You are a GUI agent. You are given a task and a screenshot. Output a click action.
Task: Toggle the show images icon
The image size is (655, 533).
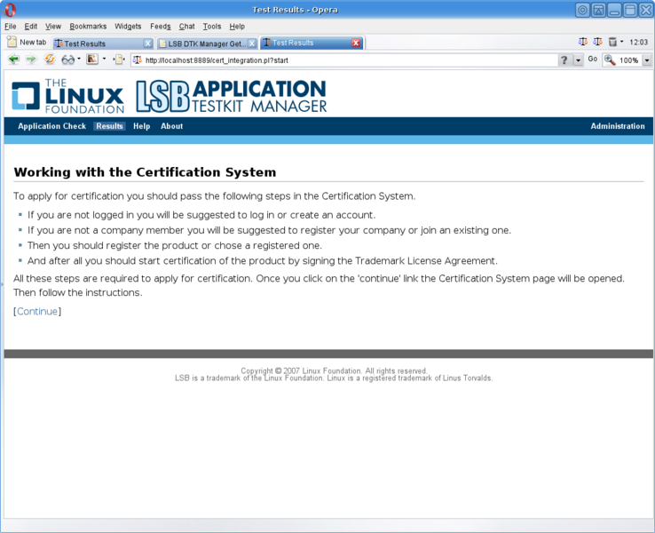click(92, 60)
